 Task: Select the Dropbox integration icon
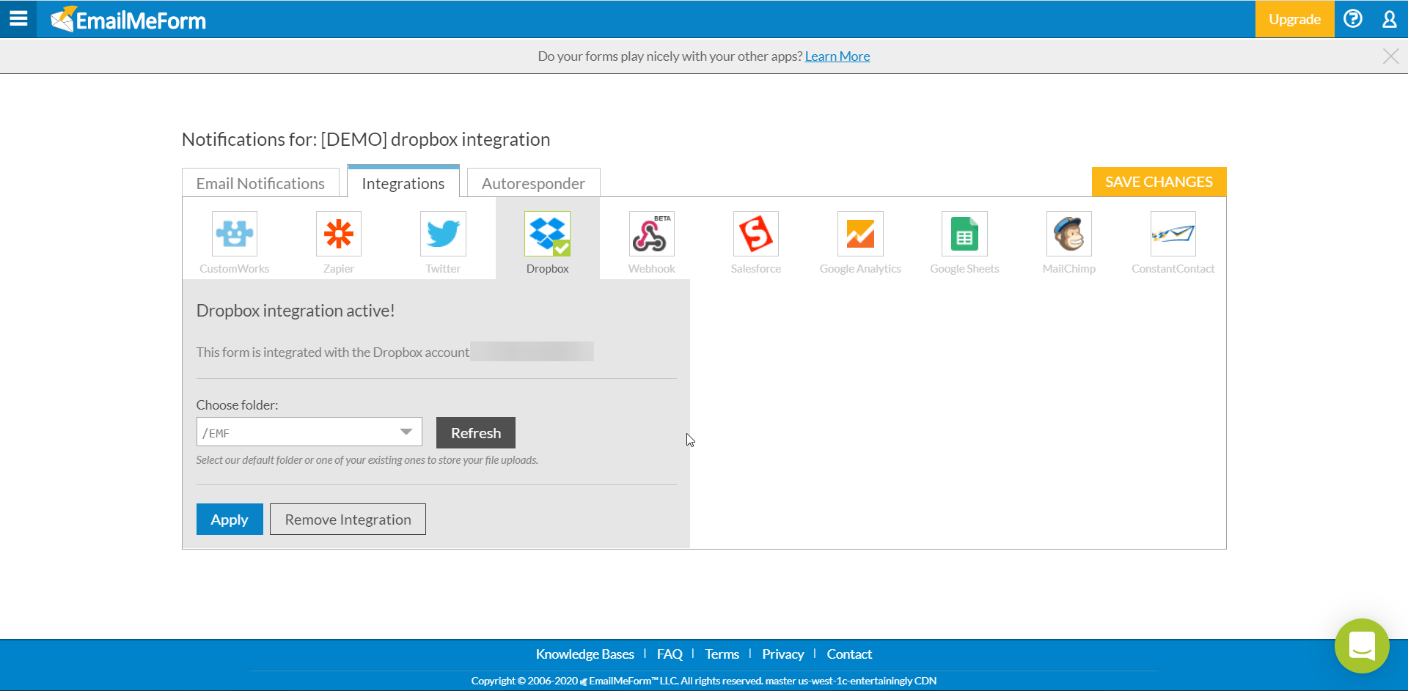click(547, 234)
